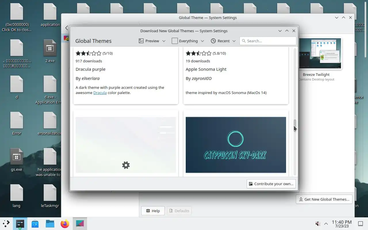Click the muted volume tray icon
The image size is (368, 230).
click(x=318, y=224)
